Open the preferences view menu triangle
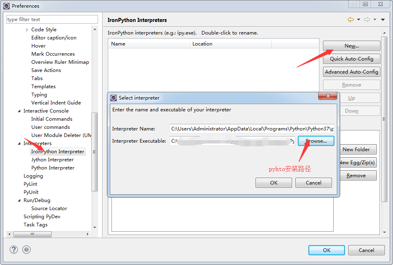393x265 pixels. click(383, 20)
